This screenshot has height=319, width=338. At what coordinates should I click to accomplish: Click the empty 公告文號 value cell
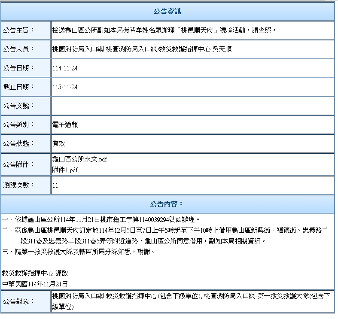pyautogui.click(x=192, y=106)
